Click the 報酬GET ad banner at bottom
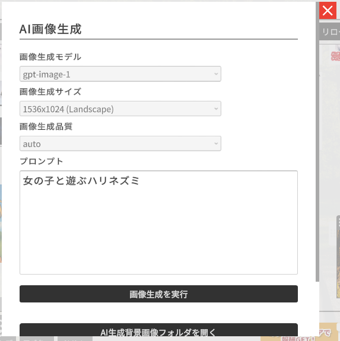This screenshot has height=341, width=340. pos(300,335)
